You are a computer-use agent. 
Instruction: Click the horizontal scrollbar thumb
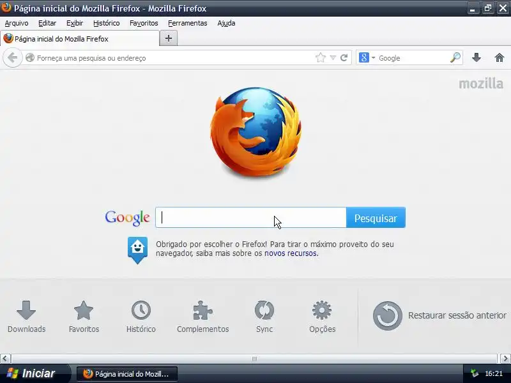click(x=254, y=359)
